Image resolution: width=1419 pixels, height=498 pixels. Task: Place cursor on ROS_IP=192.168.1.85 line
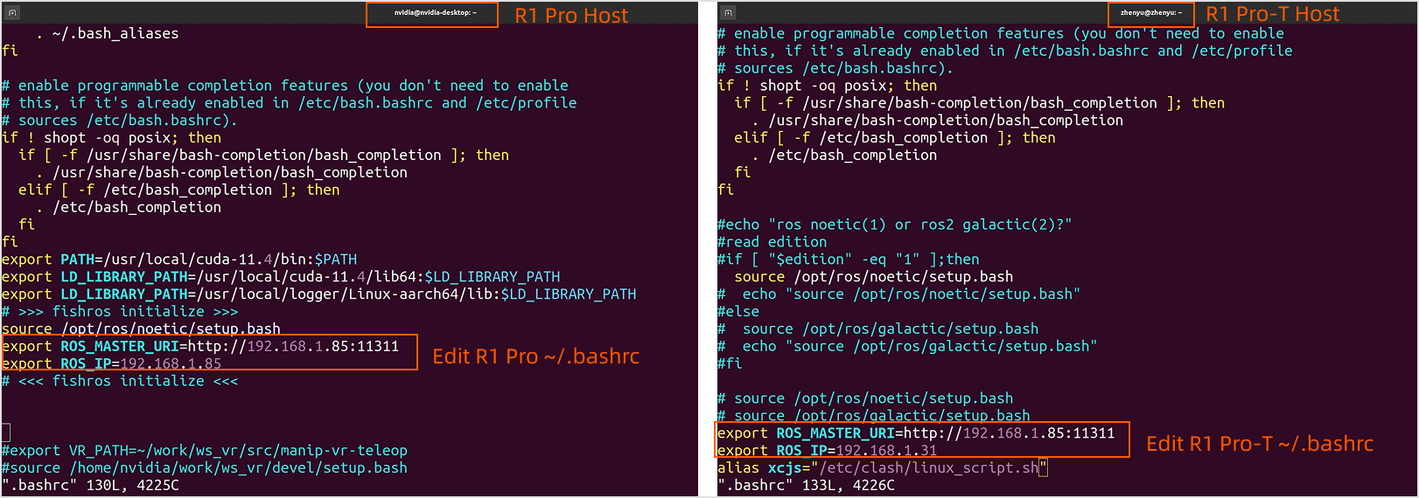coord(112,363)
